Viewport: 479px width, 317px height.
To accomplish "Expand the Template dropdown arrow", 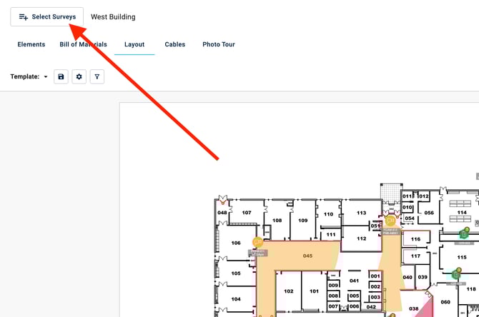I will pyautogui.click(x=46, y=77).
